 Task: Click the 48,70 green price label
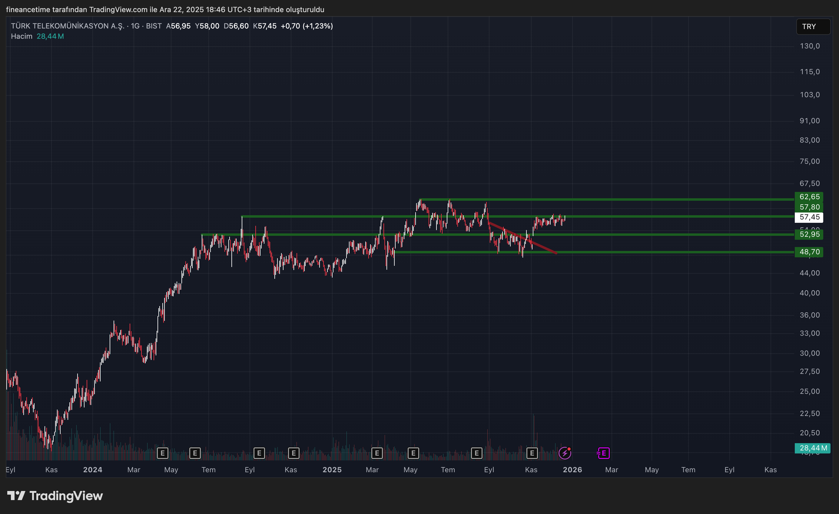(x=809, y=252)
